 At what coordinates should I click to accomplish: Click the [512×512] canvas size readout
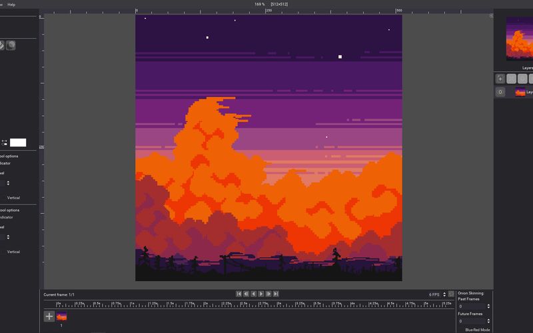coord(279,5)
